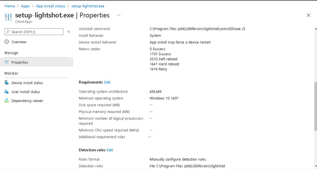The height and width of the screenshot is (169, 317).
Task: Open Dependency viewer menu item
Action: (27, 101)
